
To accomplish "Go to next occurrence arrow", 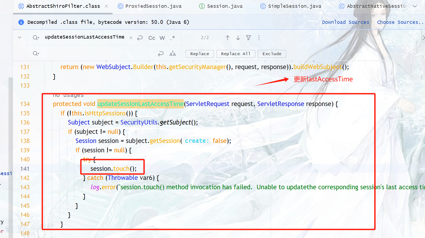I will 238,38.
